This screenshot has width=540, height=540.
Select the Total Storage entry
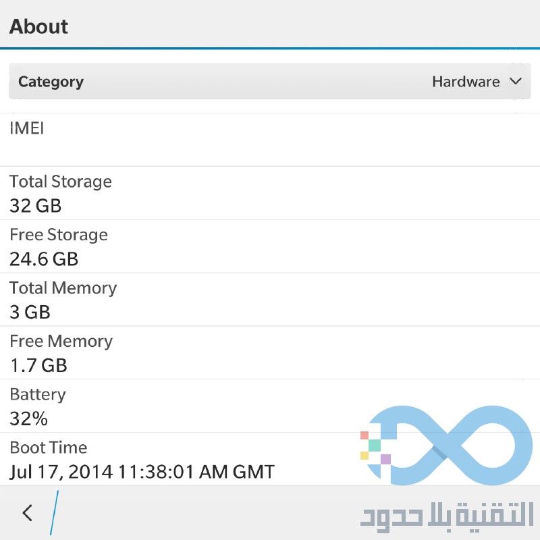pyautogui.click(x=270, y=193)
